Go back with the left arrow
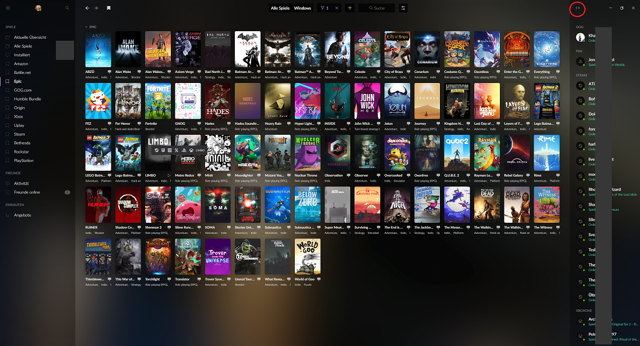The width and height of the screenshot is (640, 346). pyautogui.click(x=87, y=8)
